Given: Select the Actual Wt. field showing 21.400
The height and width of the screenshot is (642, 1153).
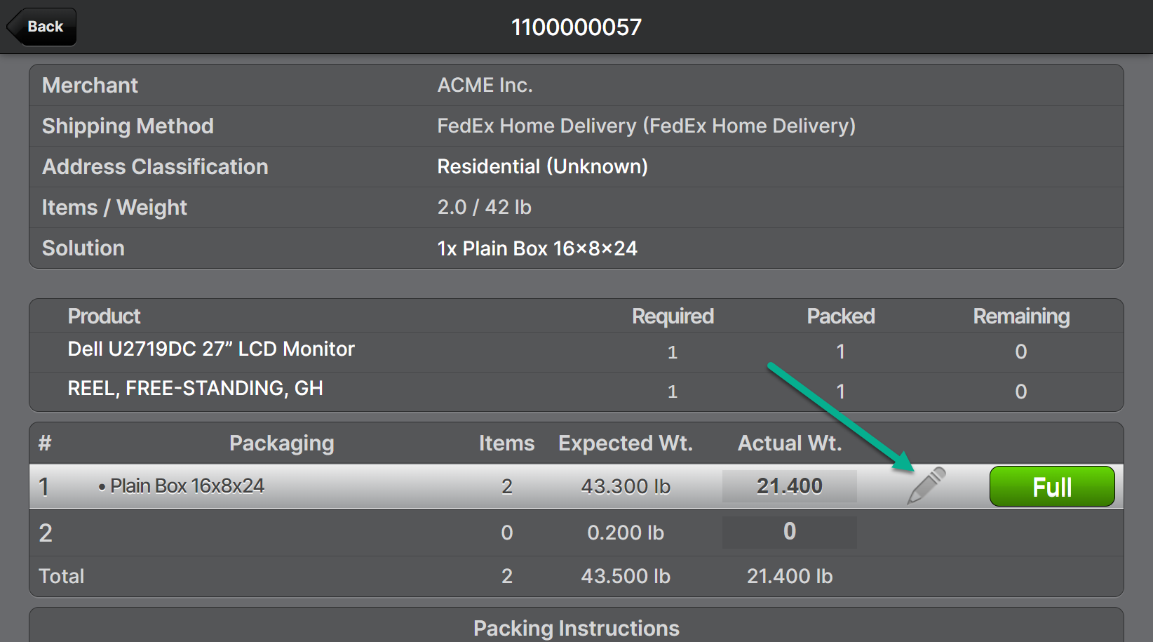Looking at the screenshot, I should (x=789, y=486).
